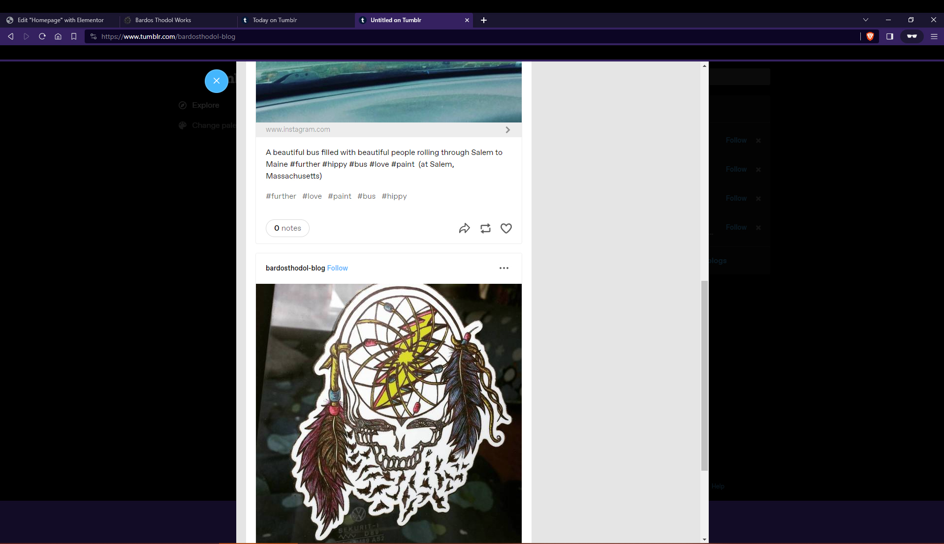
Task: Click the overlay vertical scrollbar thumb
Action: (x=704, y=376)
